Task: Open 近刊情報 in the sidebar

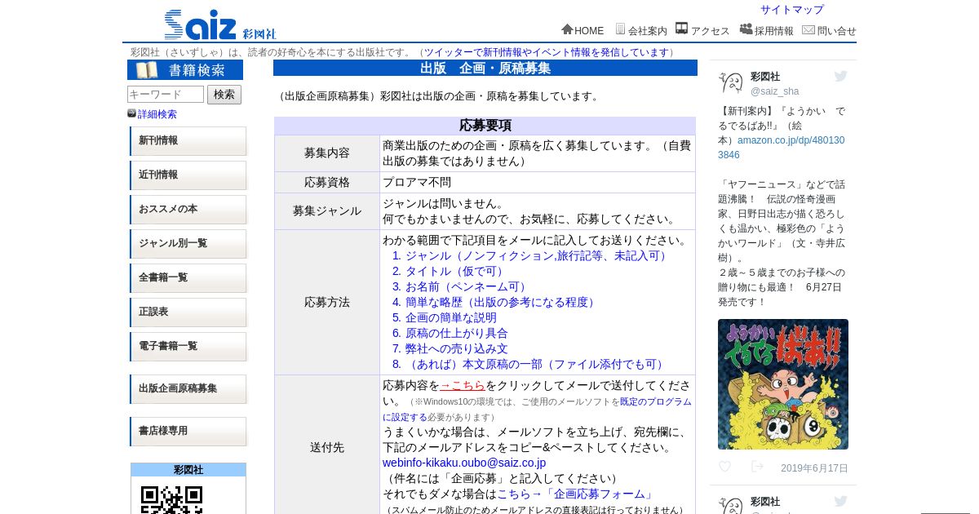Action: [x=188, y=175]
